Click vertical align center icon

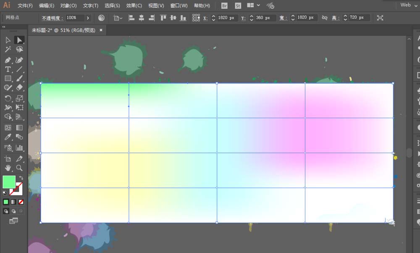(173, 18)
